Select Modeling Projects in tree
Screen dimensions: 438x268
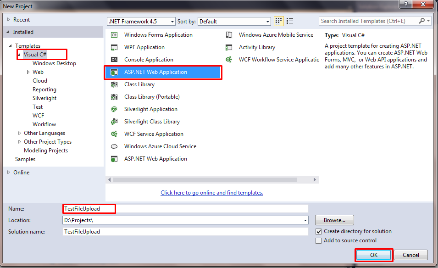pyautogui.click(x=46, y=151)
